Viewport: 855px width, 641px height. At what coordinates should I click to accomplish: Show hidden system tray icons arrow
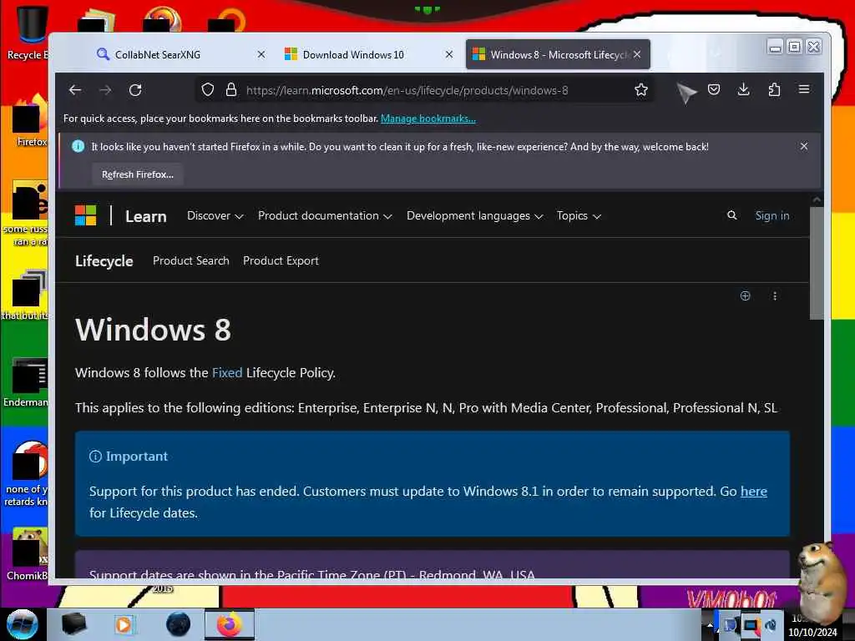[710, 625]
